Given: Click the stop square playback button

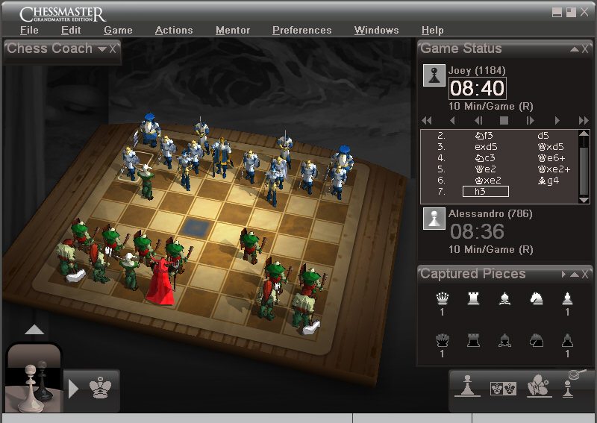Looking at the screenshot, I should (x=504, y=121).
